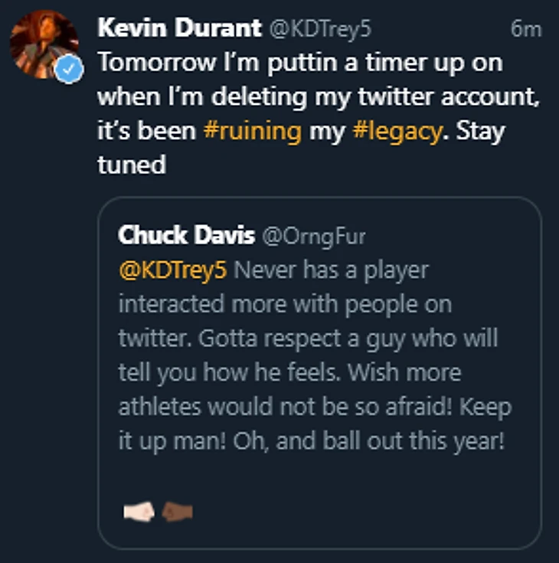Click the 6m tweet timestamp
559x563 pixels.
coord(525,30)
